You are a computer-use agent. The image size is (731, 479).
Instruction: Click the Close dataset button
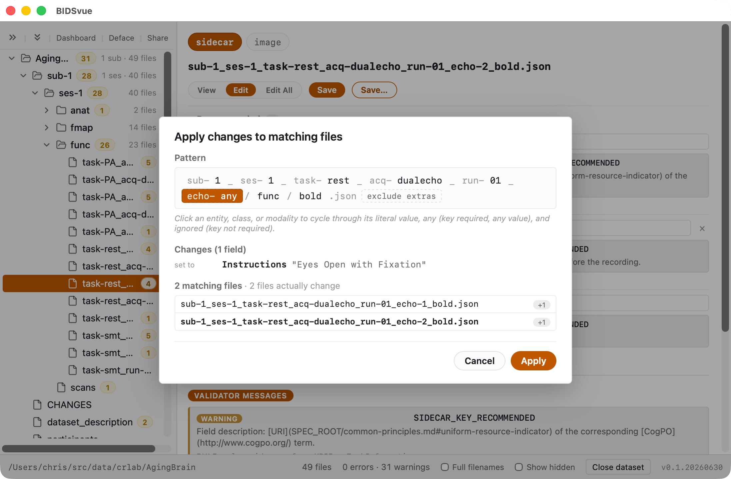[x=618, y=467]
